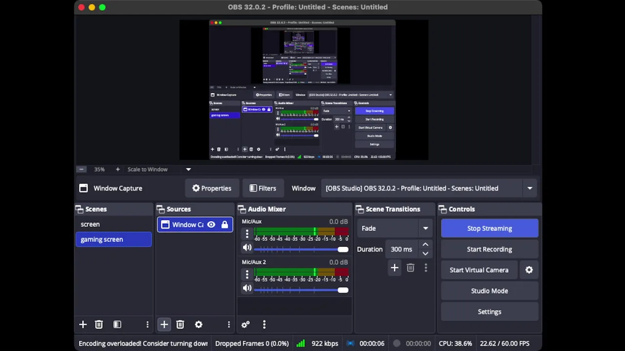This screenshot has width=625, height=351.
Task: Open source Properties button
Action: [211, 188]
